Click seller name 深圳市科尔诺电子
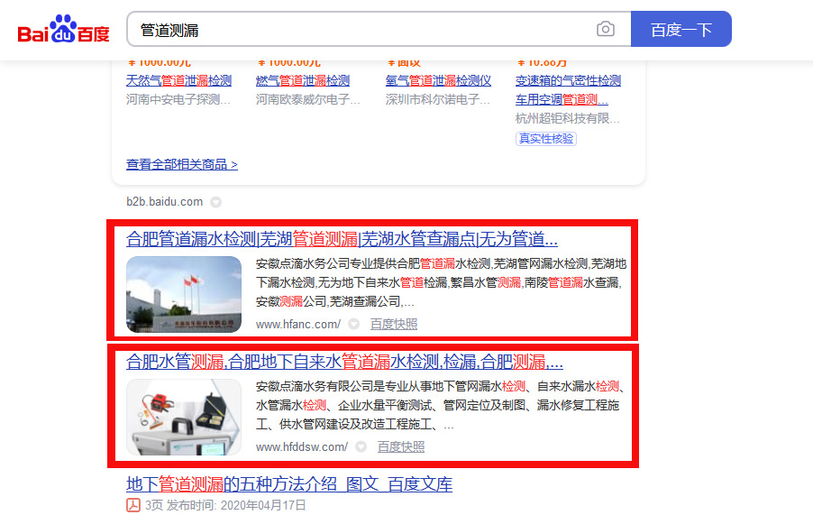This screenshot has height=515, width=813. 437,99
